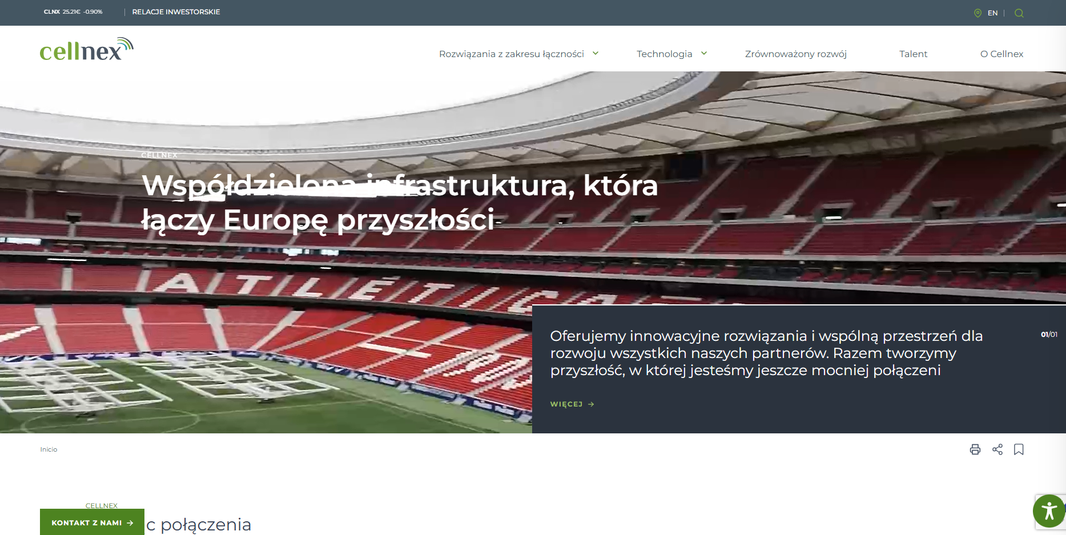
Task: Click the small CELLNEX label above the headline
Action: point(159,155)
